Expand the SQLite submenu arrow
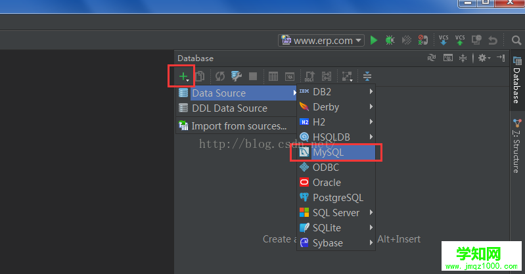The image size is (525, 274). (371, 227)
